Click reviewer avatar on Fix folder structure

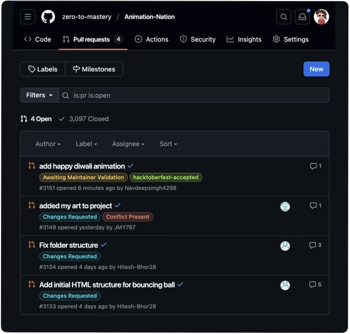(285, 246)
